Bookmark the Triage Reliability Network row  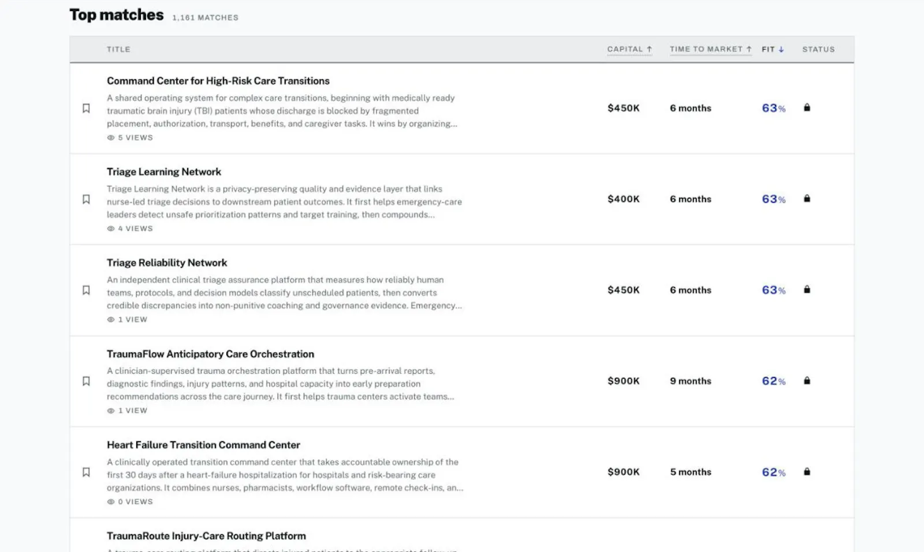[86, 290]
